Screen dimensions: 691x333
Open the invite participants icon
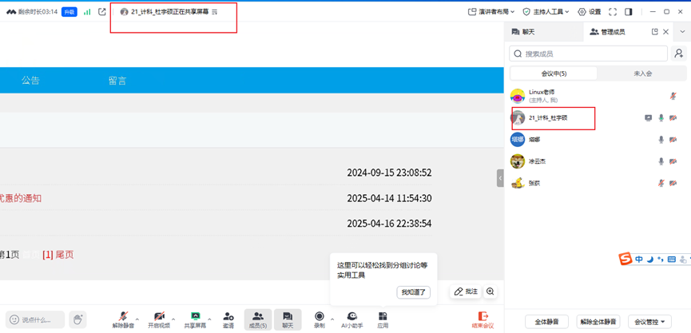228,317
